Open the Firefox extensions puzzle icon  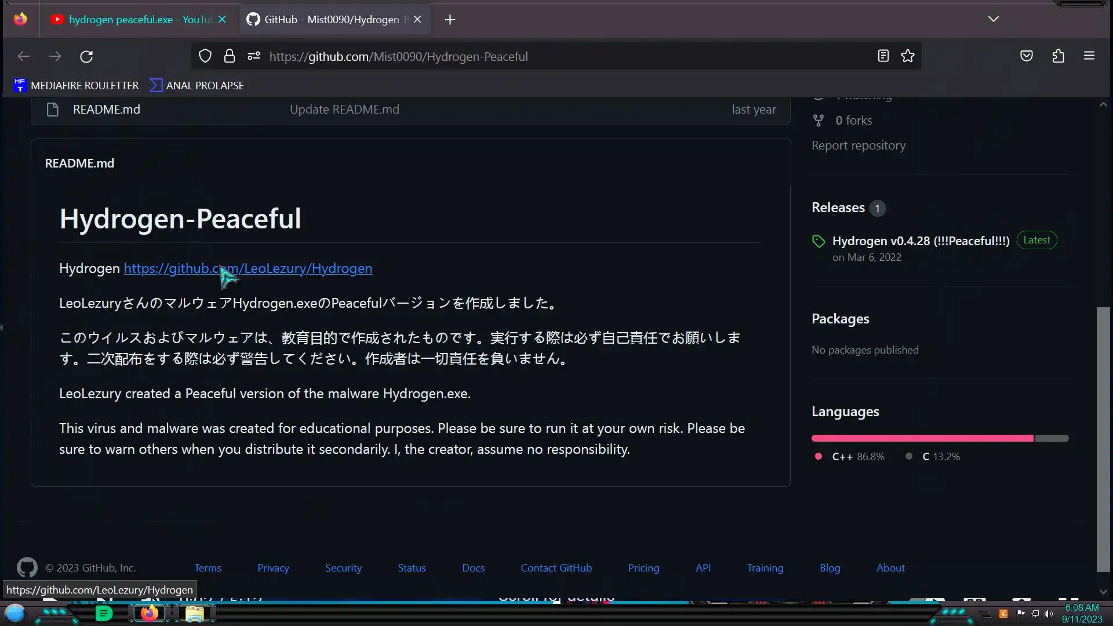1058,56
